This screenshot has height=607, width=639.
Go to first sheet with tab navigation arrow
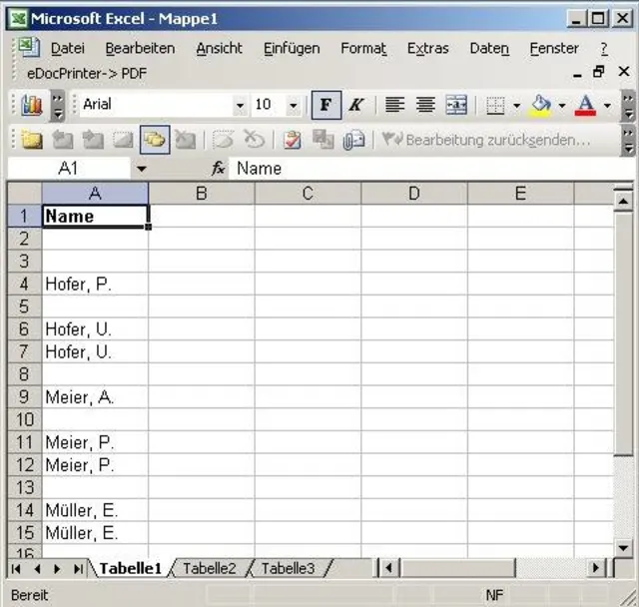16,569
